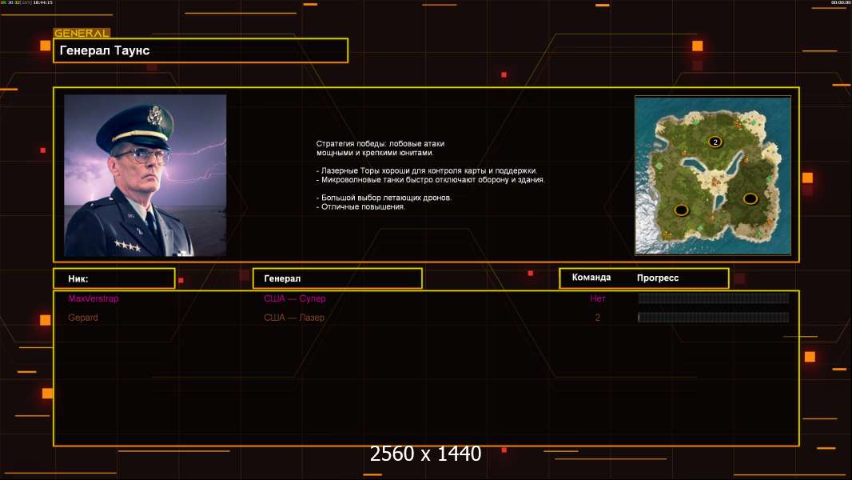The width and height of the screenshot is (852, 480).
Task: Click the GENERAL label tag
Action: click(82, 33)
